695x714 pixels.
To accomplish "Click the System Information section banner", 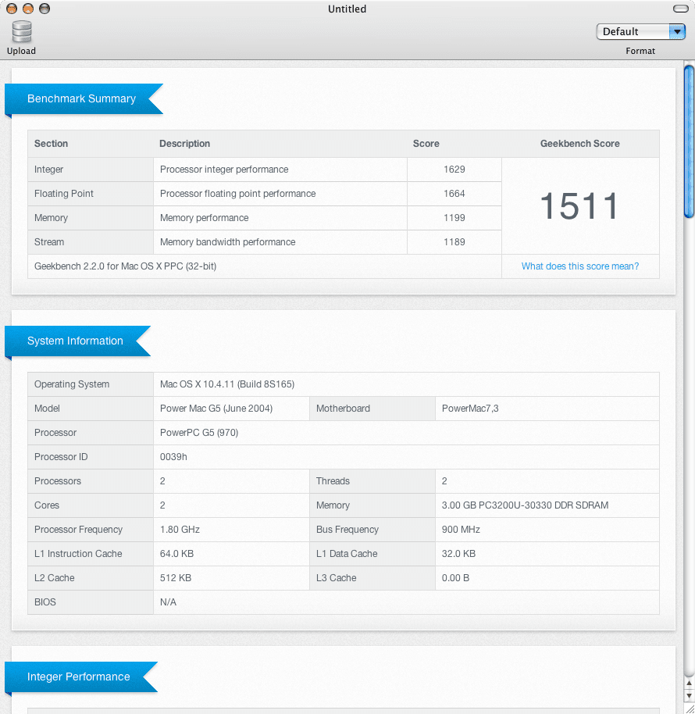I will [75, 341].
